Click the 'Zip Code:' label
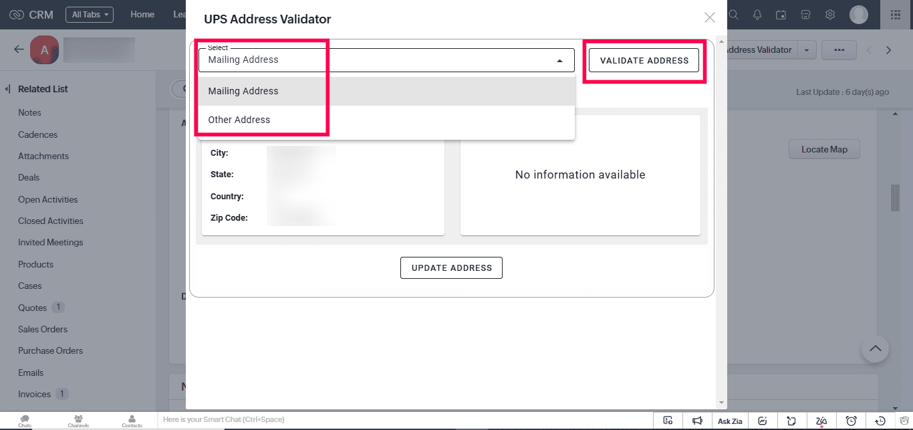The height and width of the screenshot is (430, 913). (x=229, y=218)
